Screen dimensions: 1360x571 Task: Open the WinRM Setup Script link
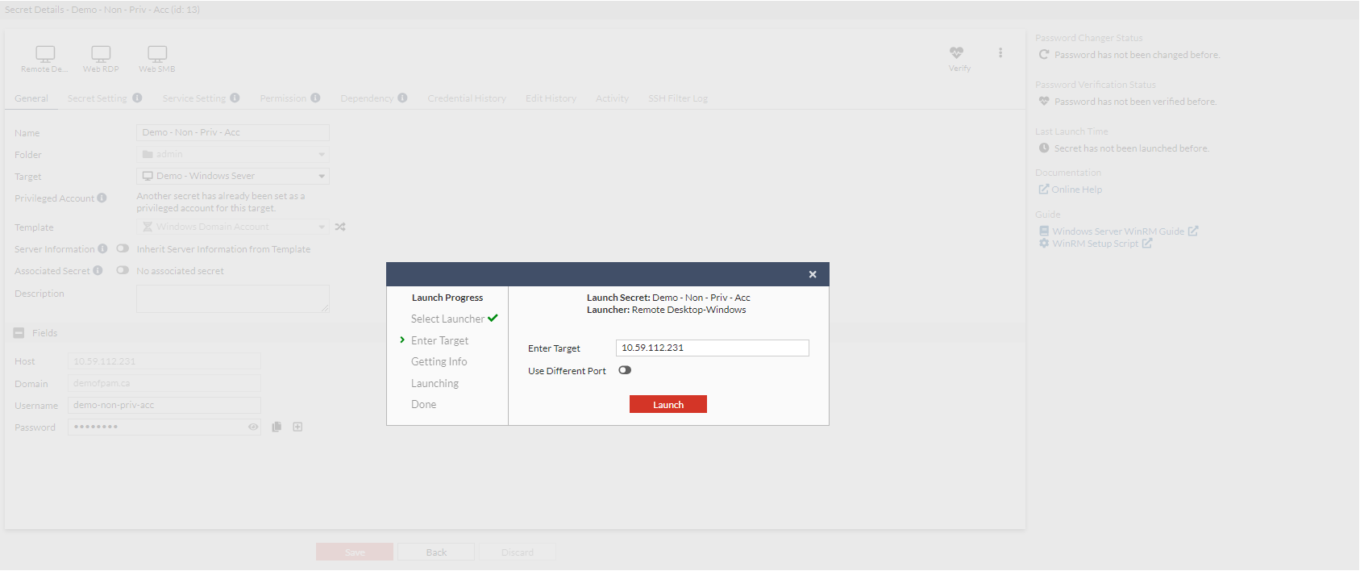tap(1095, 244)
